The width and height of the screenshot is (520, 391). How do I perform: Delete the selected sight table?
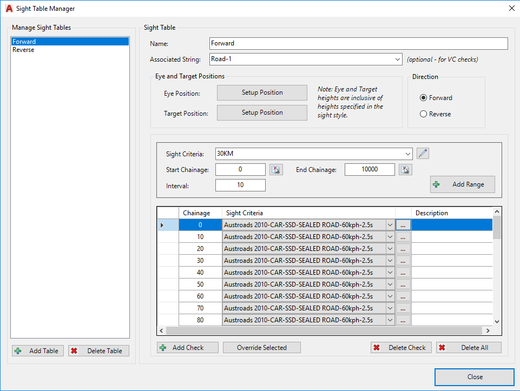99,351
